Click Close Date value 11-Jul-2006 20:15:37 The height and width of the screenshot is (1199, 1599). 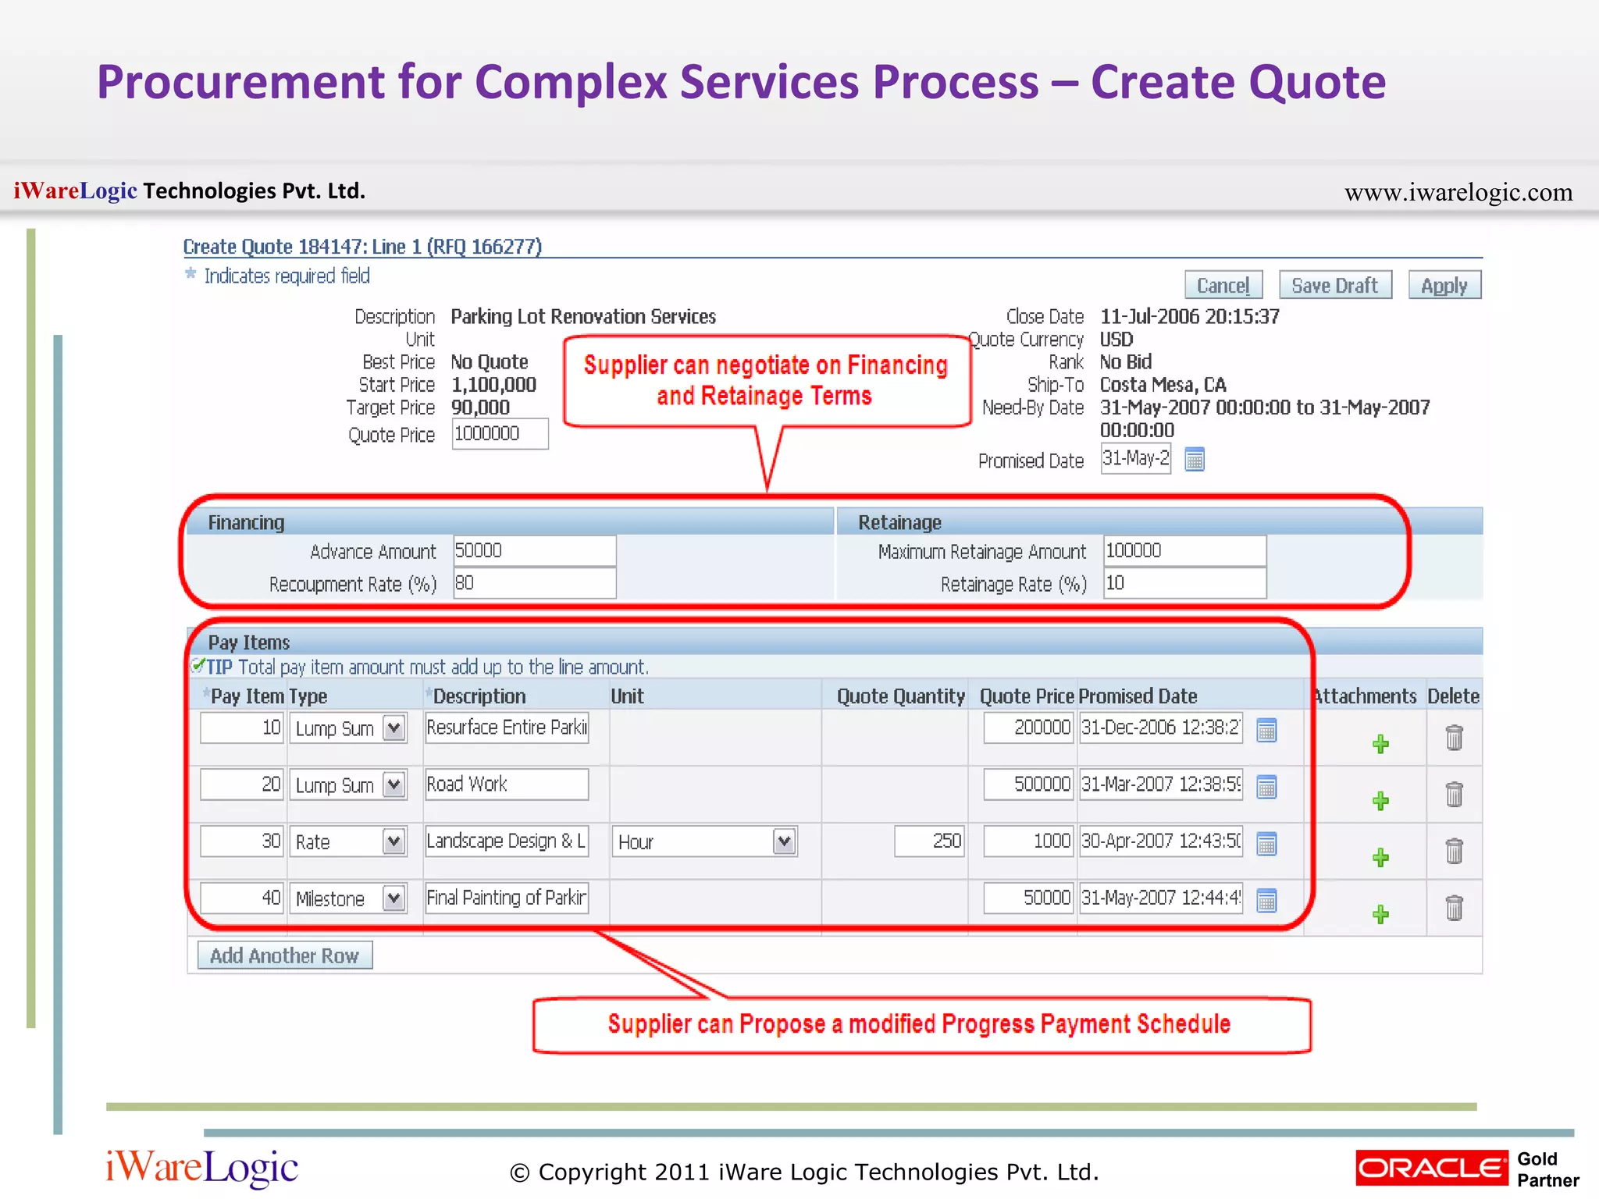pyautogui.click(x=1189, y=316)
